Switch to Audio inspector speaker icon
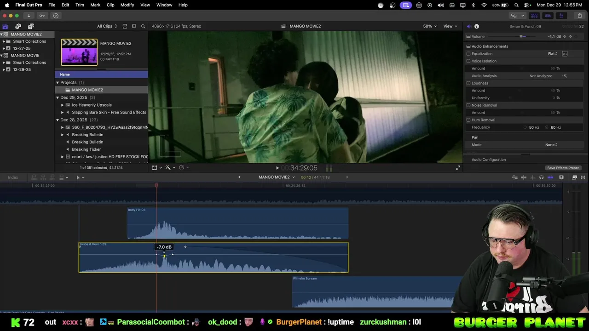 click(468, 26)
